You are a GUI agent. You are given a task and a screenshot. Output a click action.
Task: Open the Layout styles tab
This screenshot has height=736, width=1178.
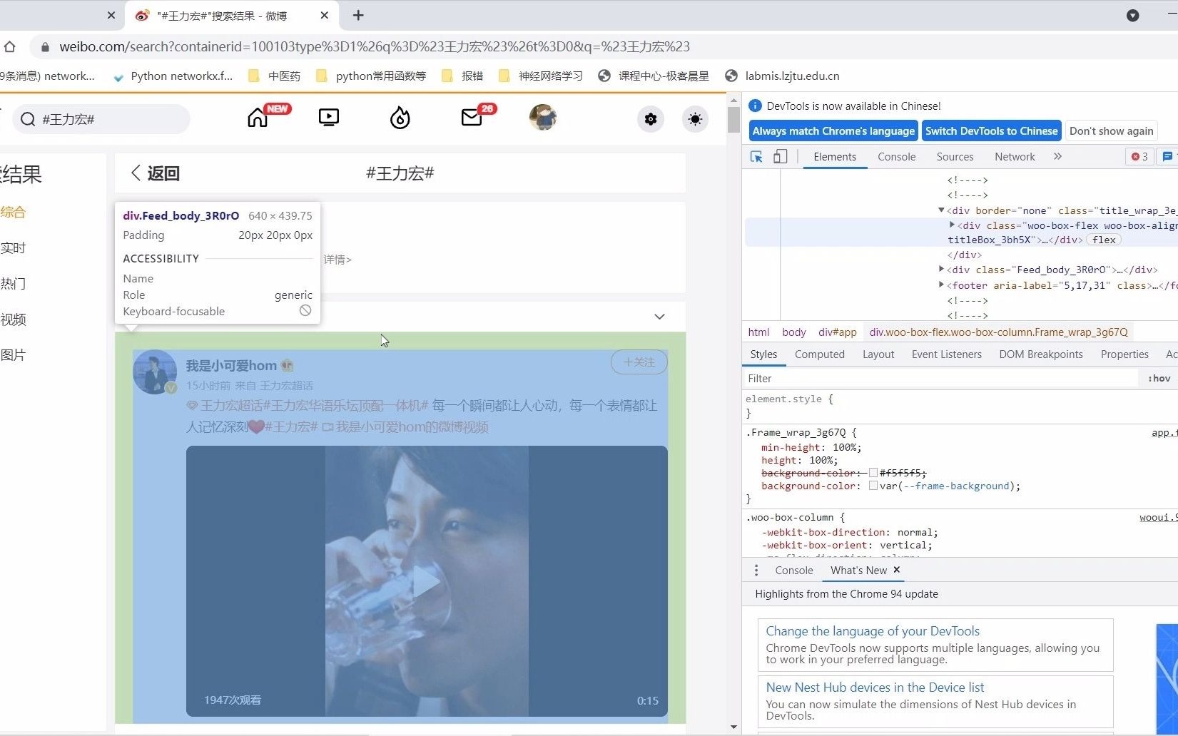878,354
